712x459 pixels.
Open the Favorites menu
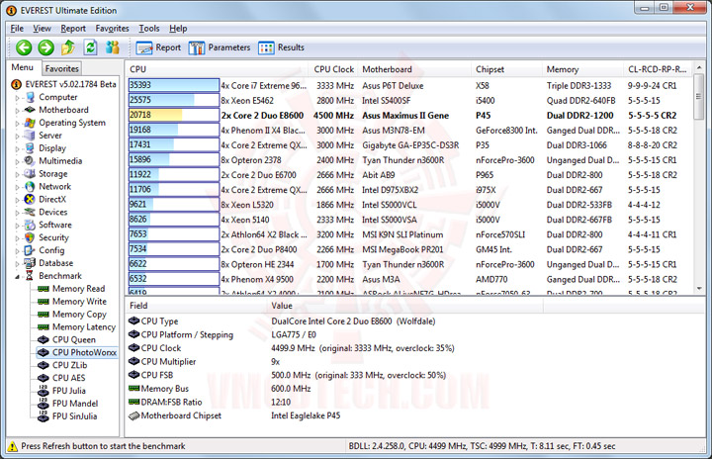[112, 29]
